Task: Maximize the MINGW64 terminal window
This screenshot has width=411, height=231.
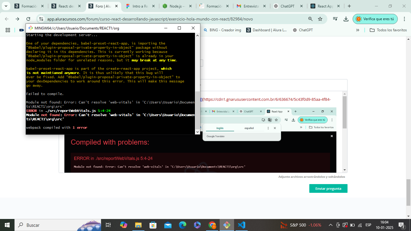Action: pos(179,28)
